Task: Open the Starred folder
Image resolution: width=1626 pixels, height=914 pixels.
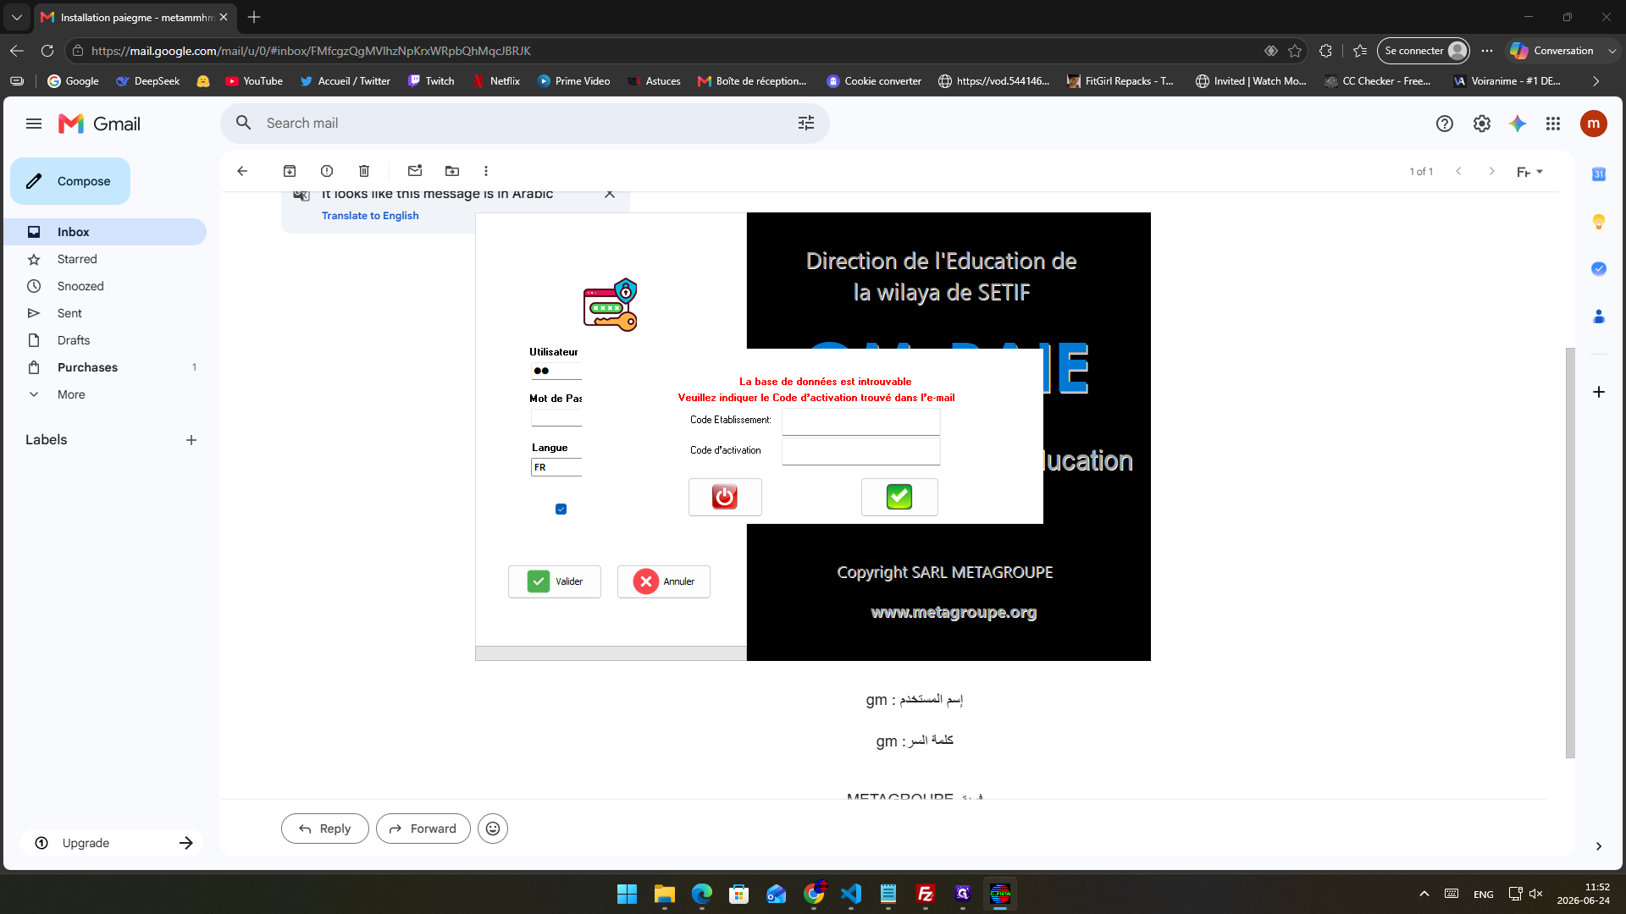Action: (x=105, y=259)
